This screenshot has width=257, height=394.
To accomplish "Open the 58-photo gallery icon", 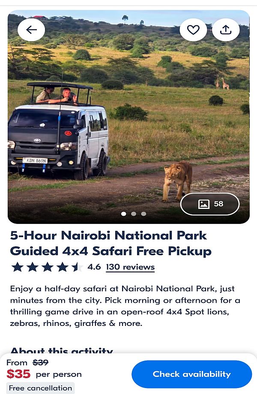I will tap(210, 204).
